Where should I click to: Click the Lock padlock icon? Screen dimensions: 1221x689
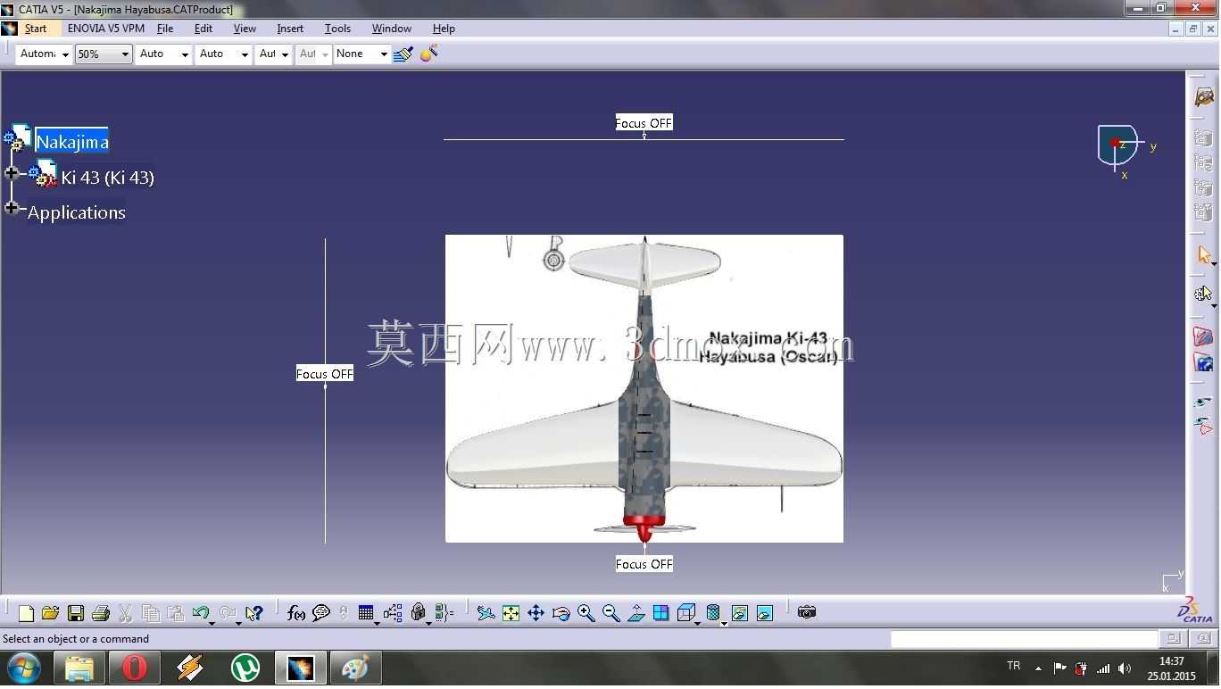(418, 613)
